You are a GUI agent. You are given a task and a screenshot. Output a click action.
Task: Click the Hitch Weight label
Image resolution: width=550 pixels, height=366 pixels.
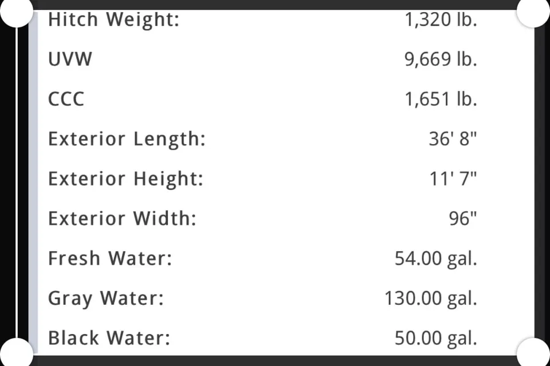click(113, 19)
